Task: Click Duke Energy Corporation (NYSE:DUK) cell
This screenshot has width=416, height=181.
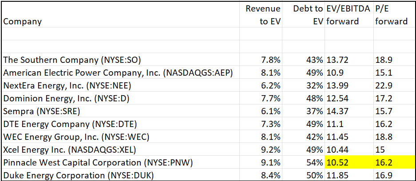Action: click(120, 175)
